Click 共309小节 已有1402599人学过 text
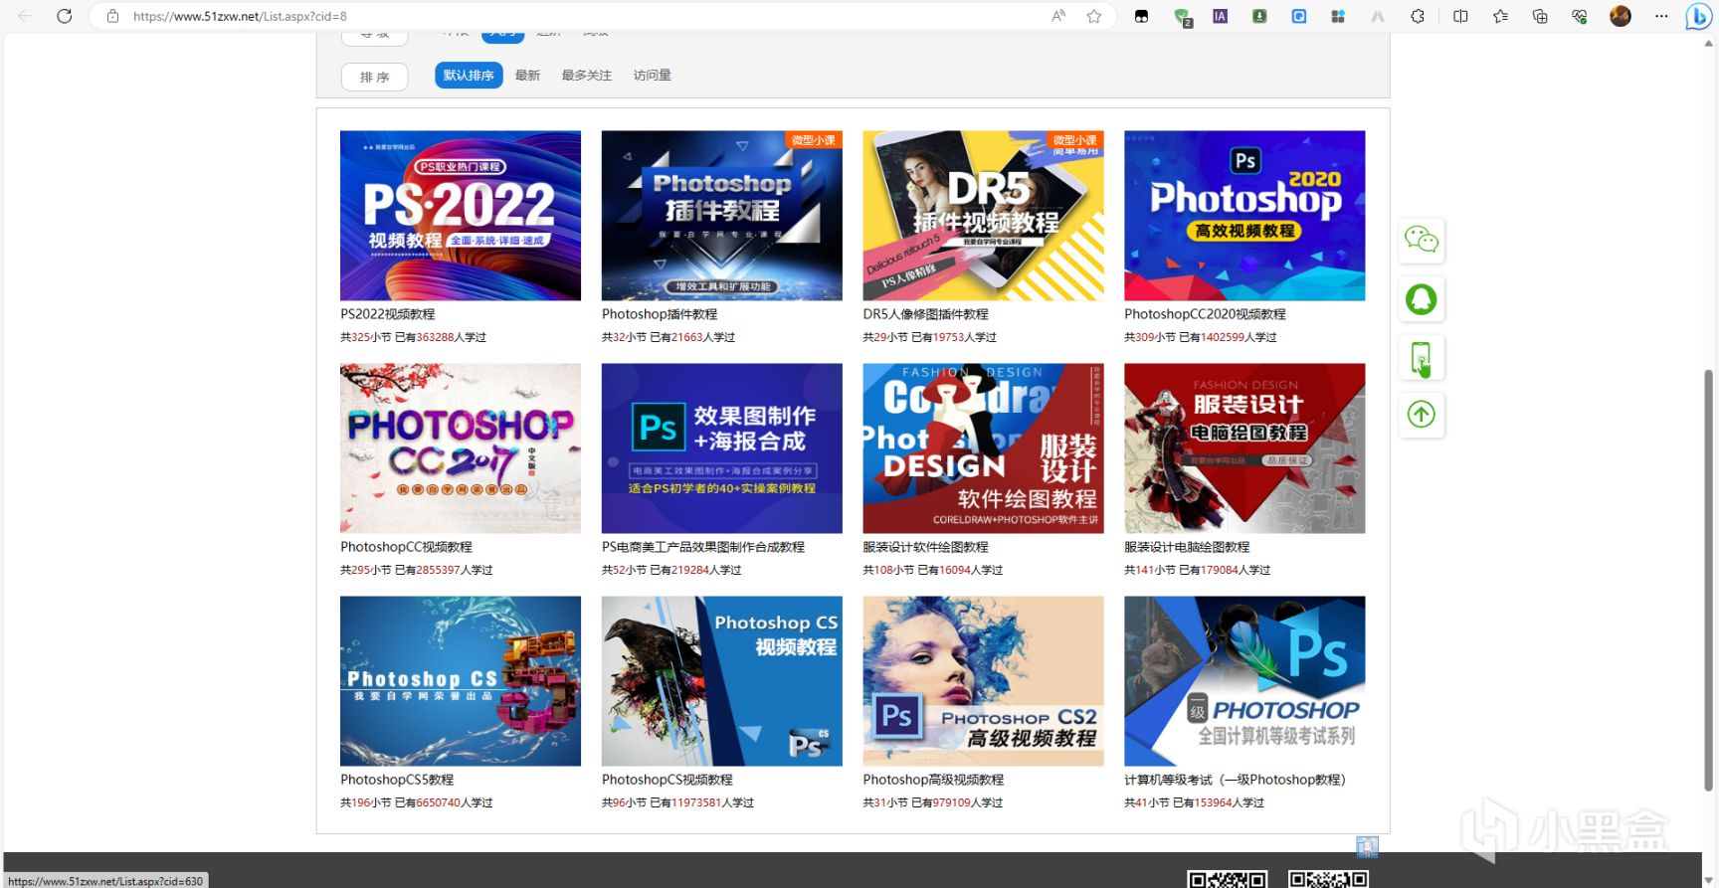This screenshot has width=1719, height=888. (x=1201, y=337)
